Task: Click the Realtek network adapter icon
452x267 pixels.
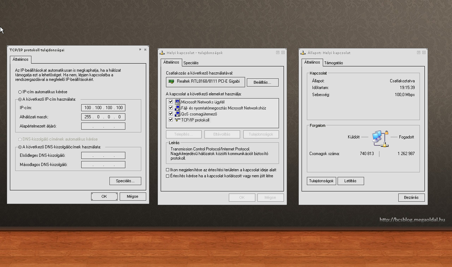Action: [x=171, y=82]
